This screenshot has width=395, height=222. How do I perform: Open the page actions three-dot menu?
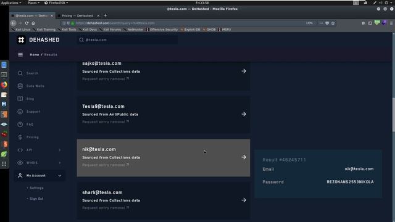pos(321,23)
